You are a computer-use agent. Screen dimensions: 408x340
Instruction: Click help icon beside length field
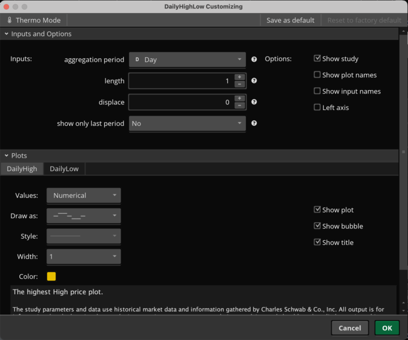point(254,81)
